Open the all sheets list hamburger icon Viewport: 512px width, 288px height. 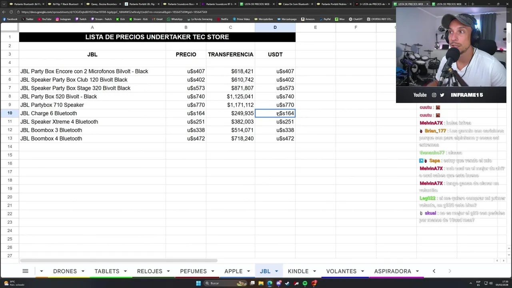click(25, 271)
